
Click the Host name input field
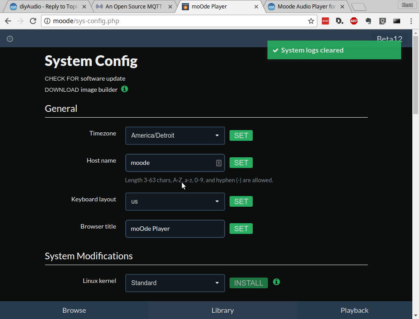(175, 163)
